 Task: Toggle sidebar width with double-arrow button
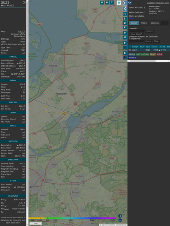(130, 3)
